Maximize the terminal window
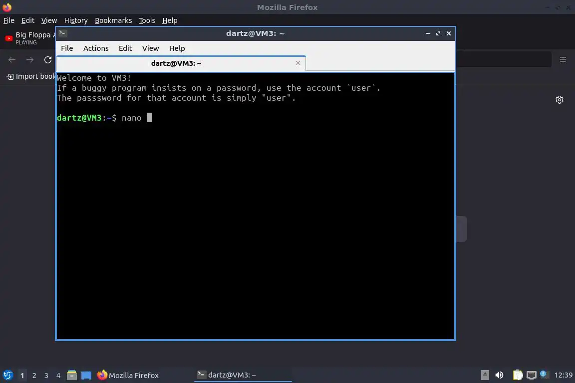The height and width of the screenshot is (383, 575). click(x=438, y=33)
